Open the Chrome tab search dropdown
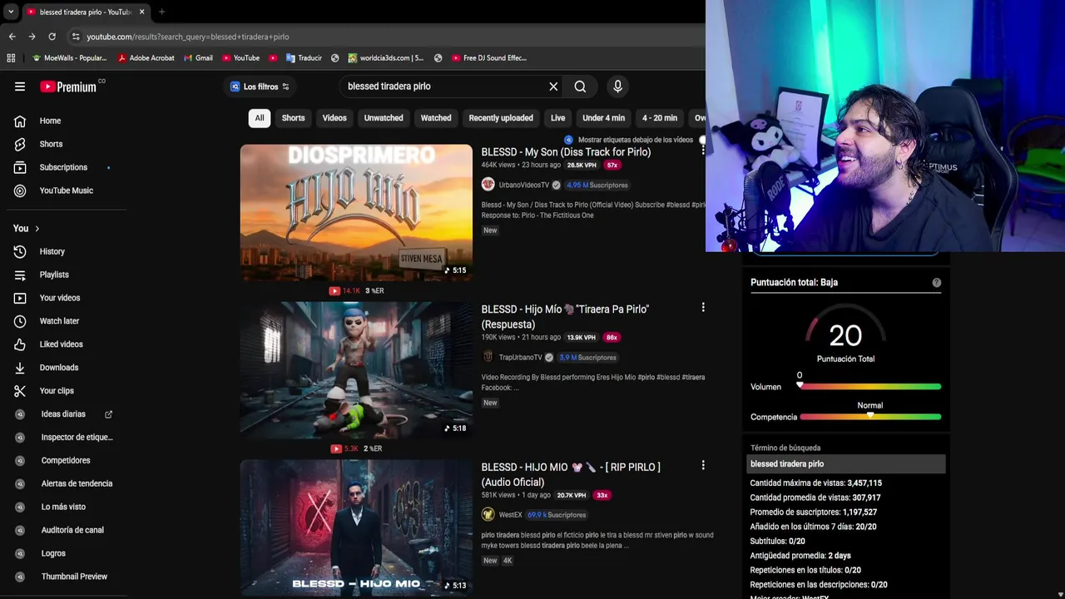Image resolution: width=1065 pixels, height=599 pixels. 10,12
